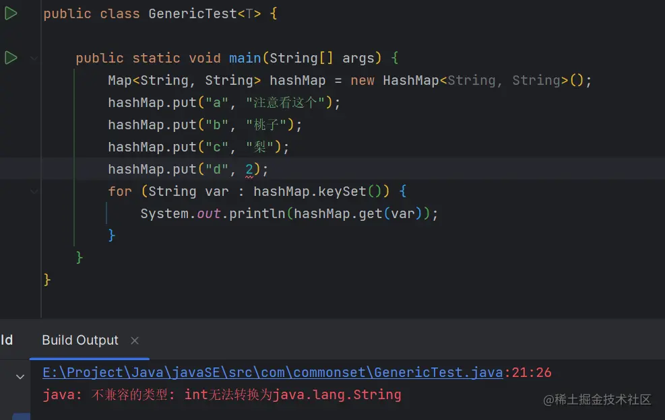Collapse the main method fold arrow
Screen dimensions: 665x420
pyautogui.click(x=34, y=58)
